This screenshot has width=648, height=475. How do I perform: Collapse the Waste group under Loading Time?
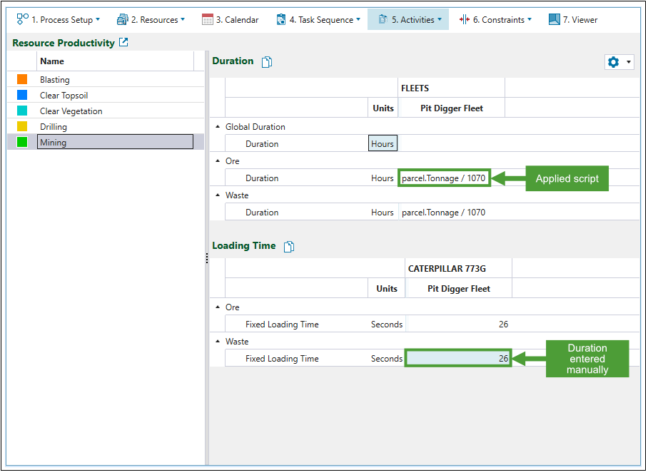coord(218,342)
